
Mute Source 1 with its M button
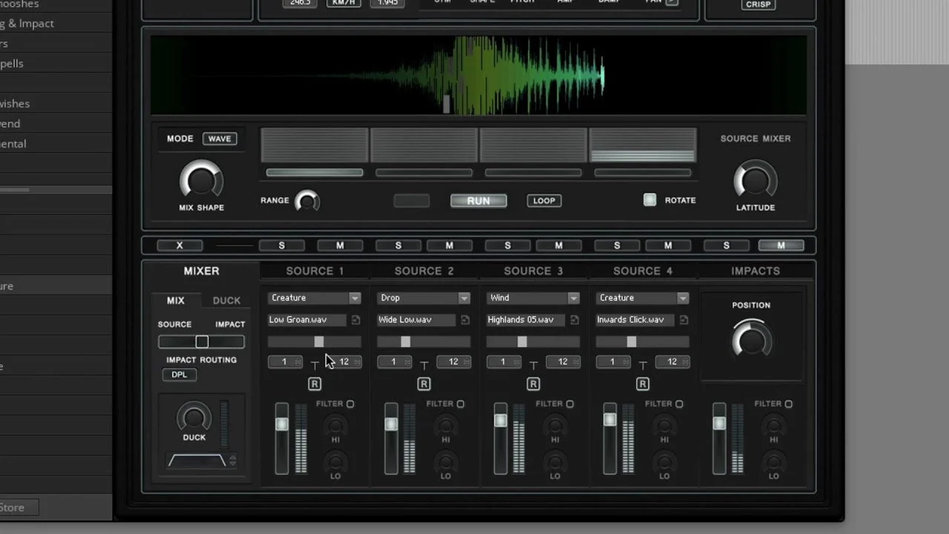click(340, 245)
